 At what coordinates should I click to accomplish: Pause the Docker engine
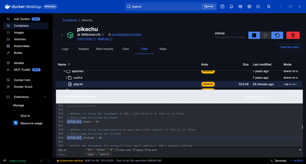41,161
